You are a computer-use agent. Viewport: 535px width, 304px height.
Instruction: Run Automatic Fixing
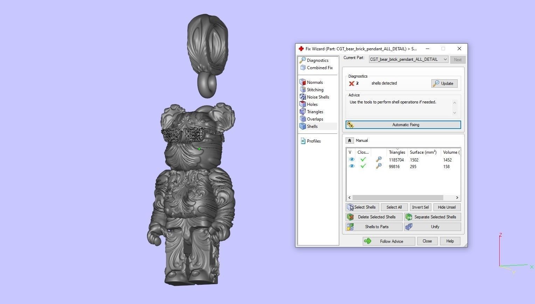(403, 125)
